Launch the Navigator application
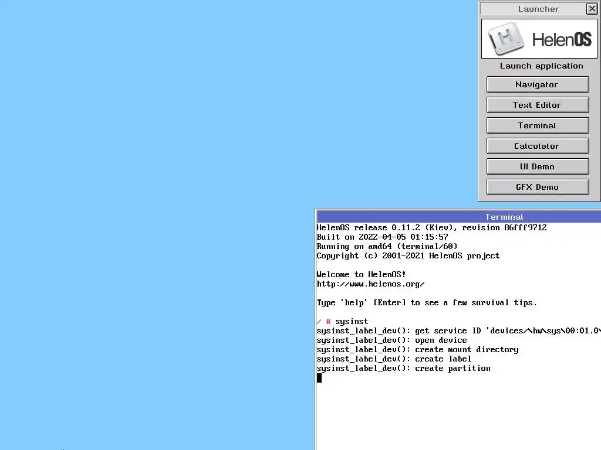The height and width of the screenshot is (450, 601). 538,84
